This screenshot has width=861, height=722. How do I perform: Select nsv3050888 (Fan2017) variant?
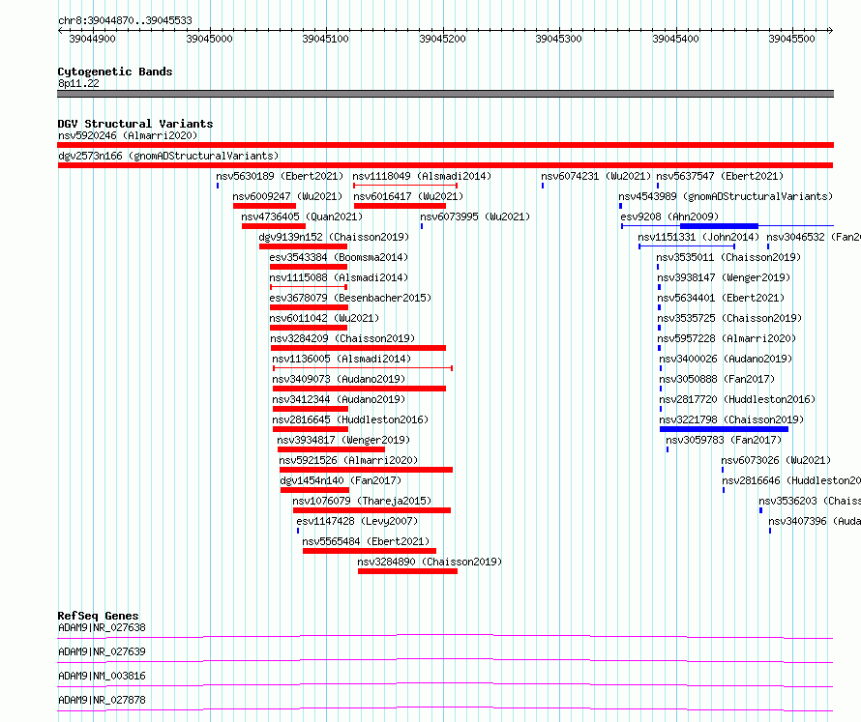point(717,379)
